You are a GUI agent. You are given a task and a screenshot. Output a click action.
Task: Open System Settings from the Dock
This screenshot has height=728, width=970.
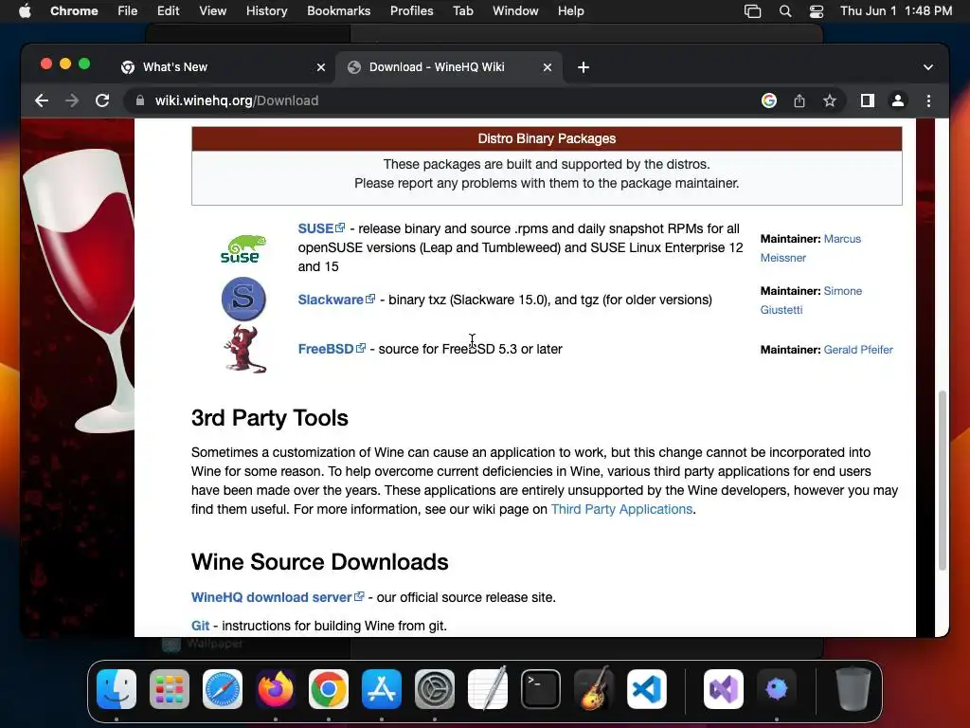tap(434, 689)
